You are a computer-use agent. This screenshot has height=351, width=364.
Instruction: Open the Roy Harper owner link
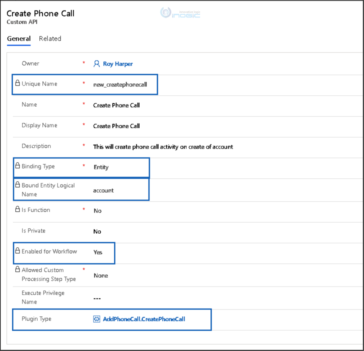(x=118, y=64)
